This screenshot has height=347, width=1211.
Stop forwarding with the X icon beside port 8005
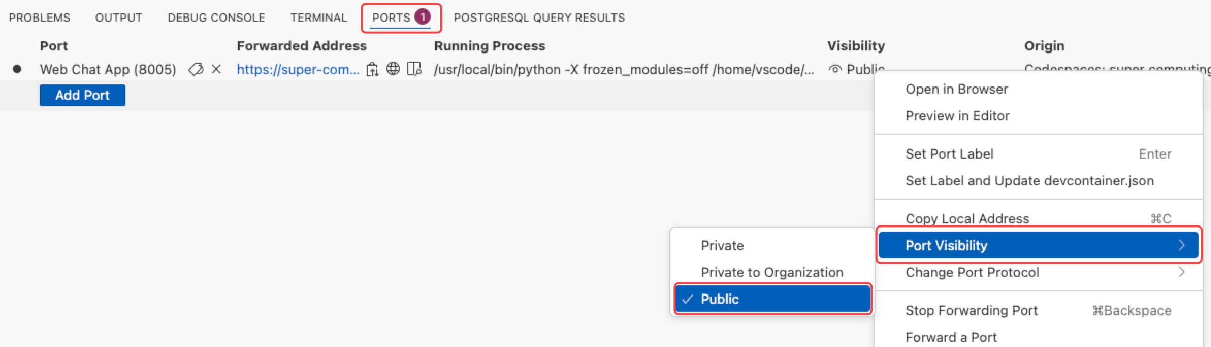pos(216,70)
